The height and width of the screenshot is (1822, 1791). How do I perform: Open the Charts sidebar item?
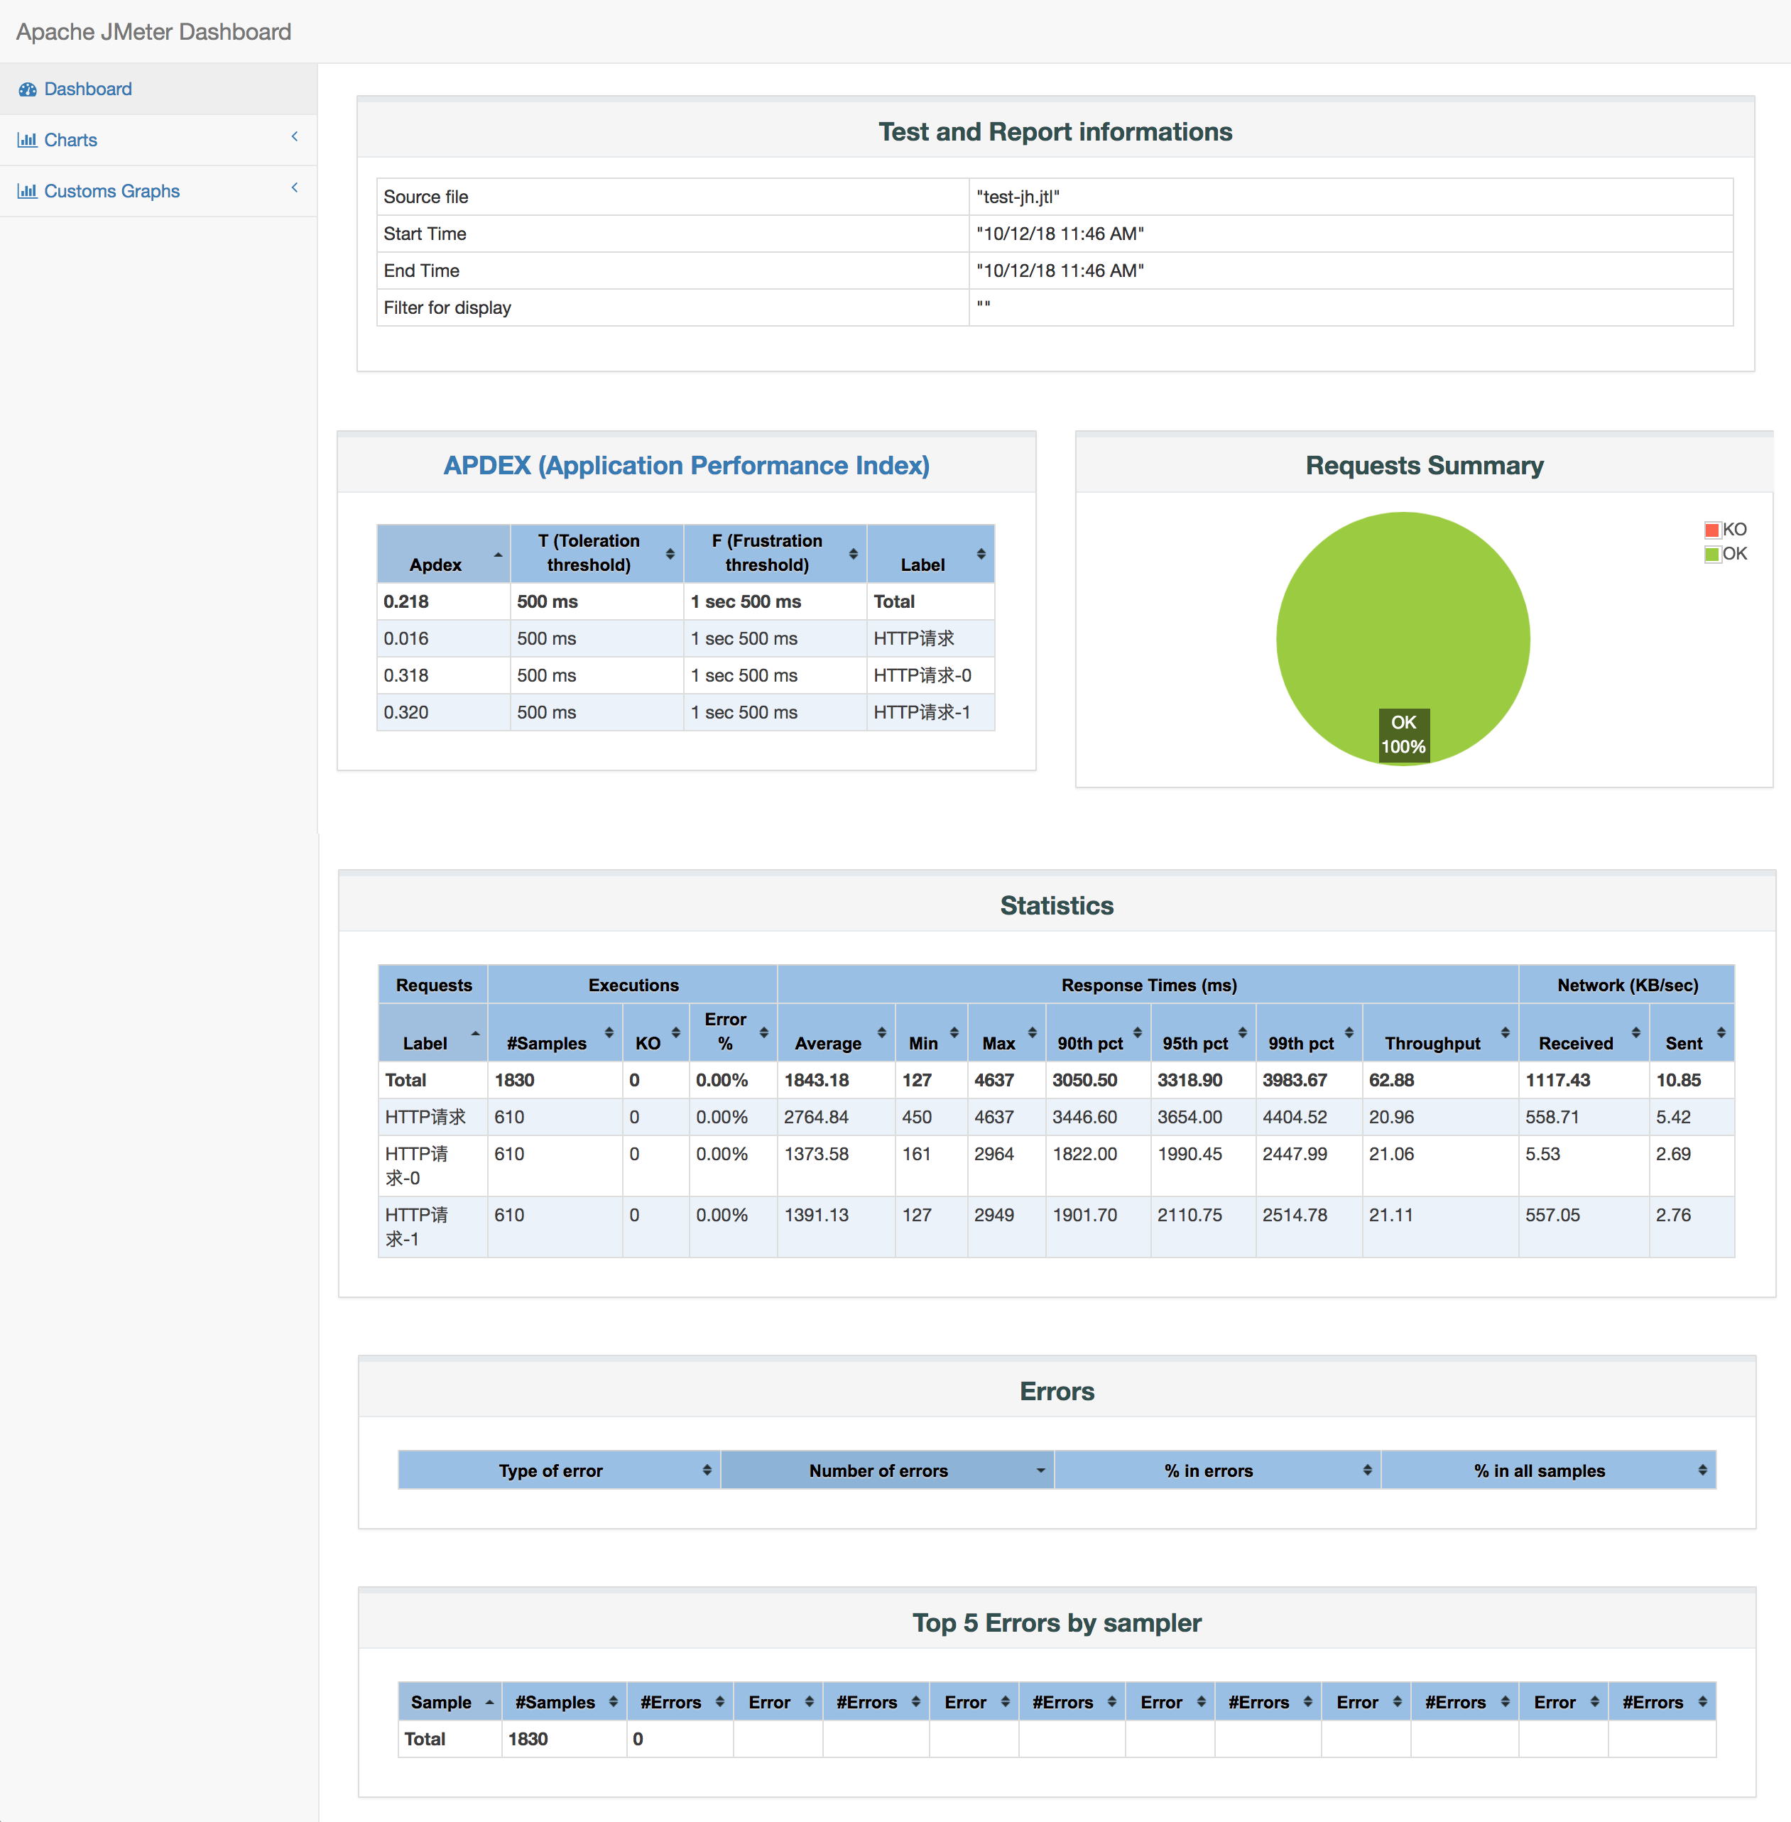click(x=158, y=140)
